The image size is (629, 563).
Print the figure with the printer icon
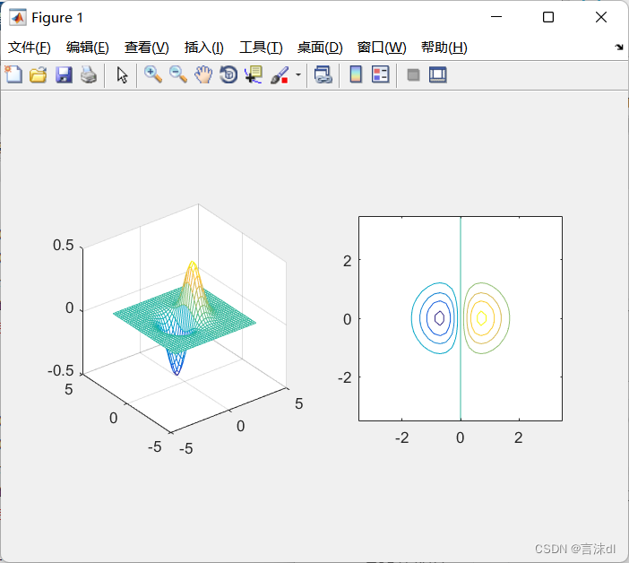click(x=88, y=75)
